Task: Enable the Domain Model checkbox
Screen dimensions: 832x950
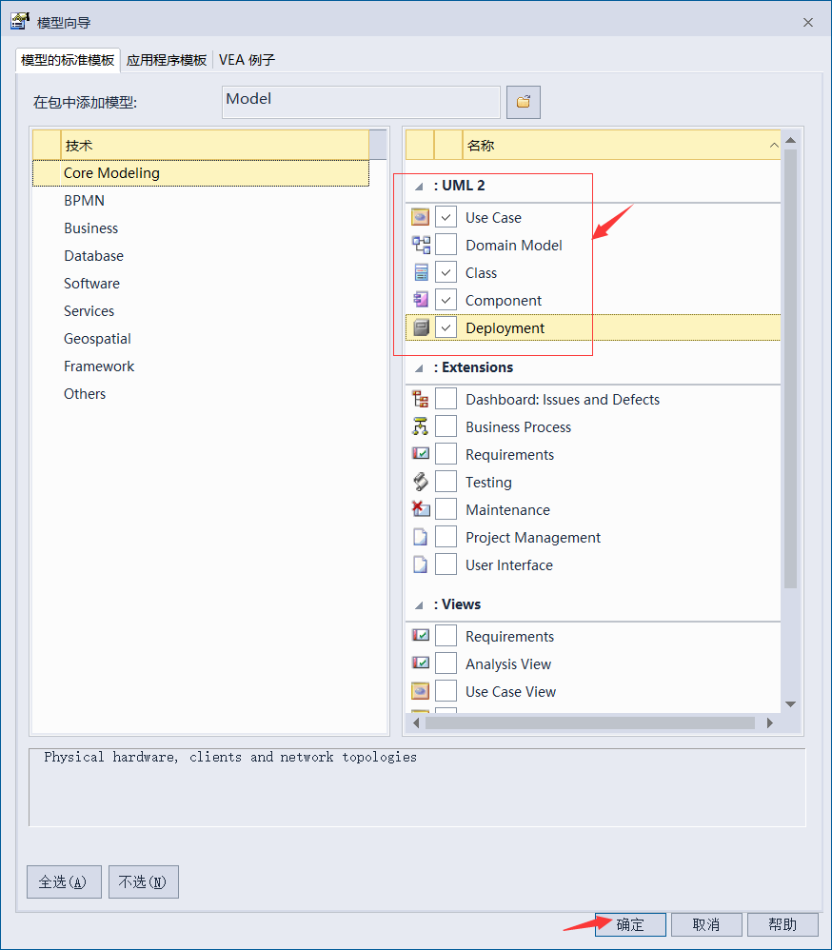Action: pos(446,244)
